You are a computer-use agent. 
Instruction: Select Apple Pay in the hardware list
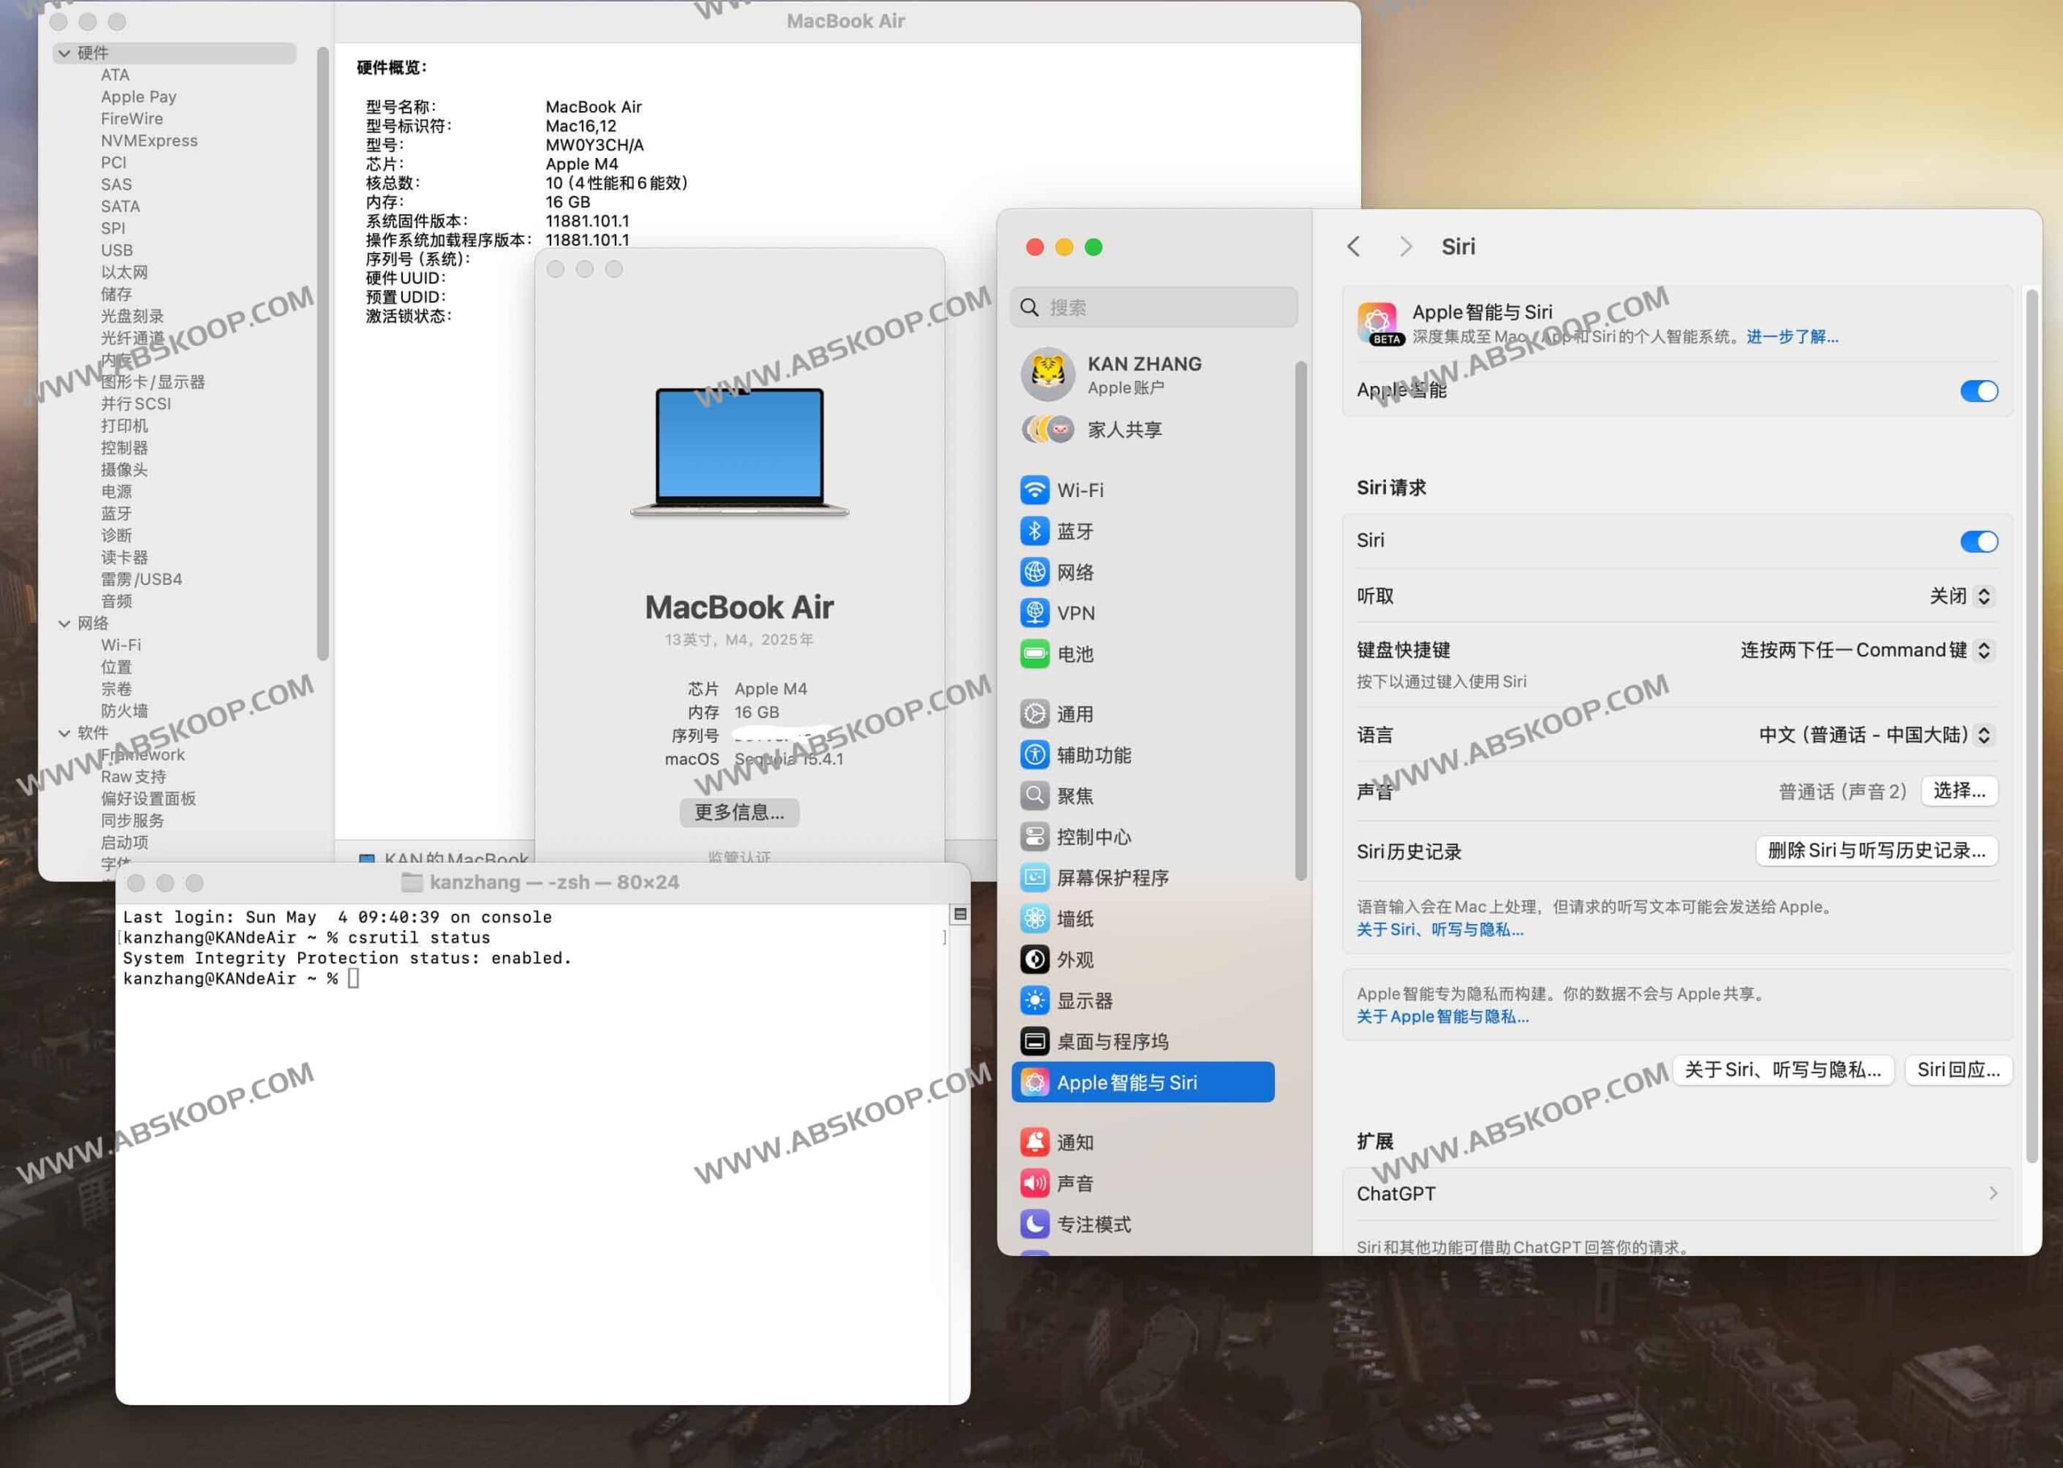[x=139, y=97]
